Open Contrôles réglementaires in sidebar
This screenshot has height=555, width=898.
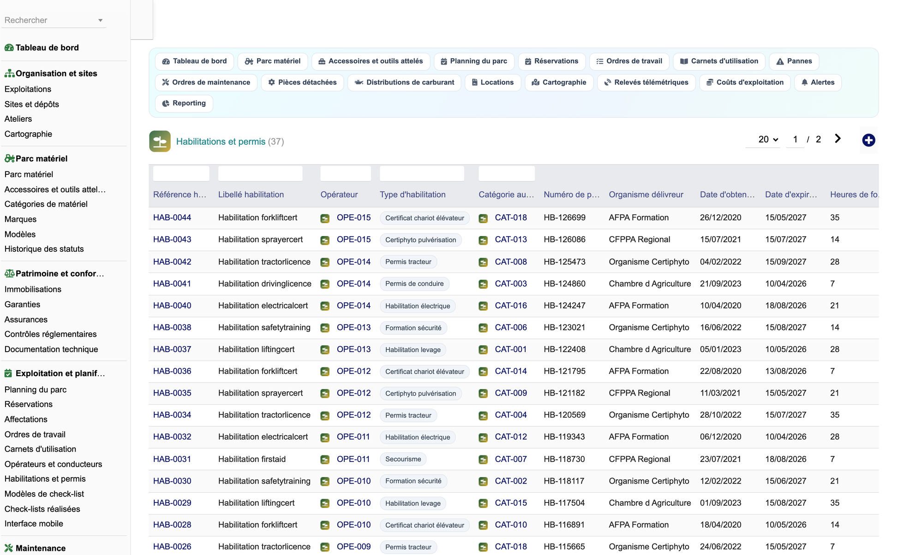[x=50, y=334]
